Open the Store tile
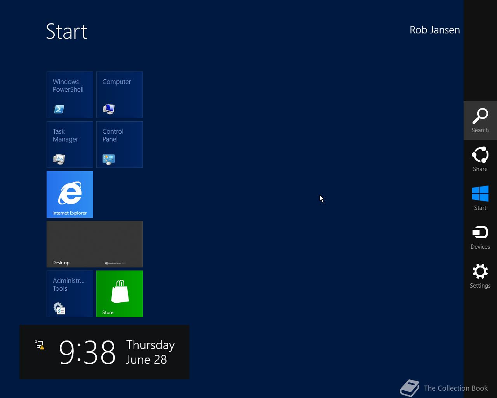Screen dimensions: 497x398 coord(120,294)
